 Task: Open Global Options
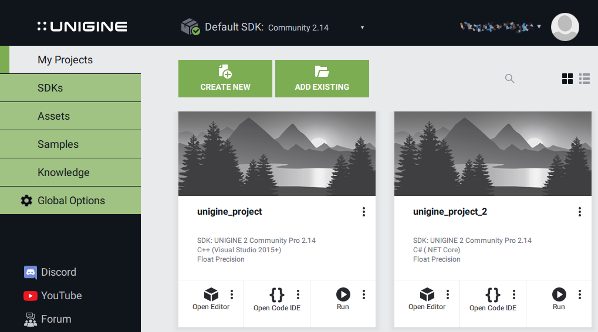pyautogui.click(x=70, y=201)
